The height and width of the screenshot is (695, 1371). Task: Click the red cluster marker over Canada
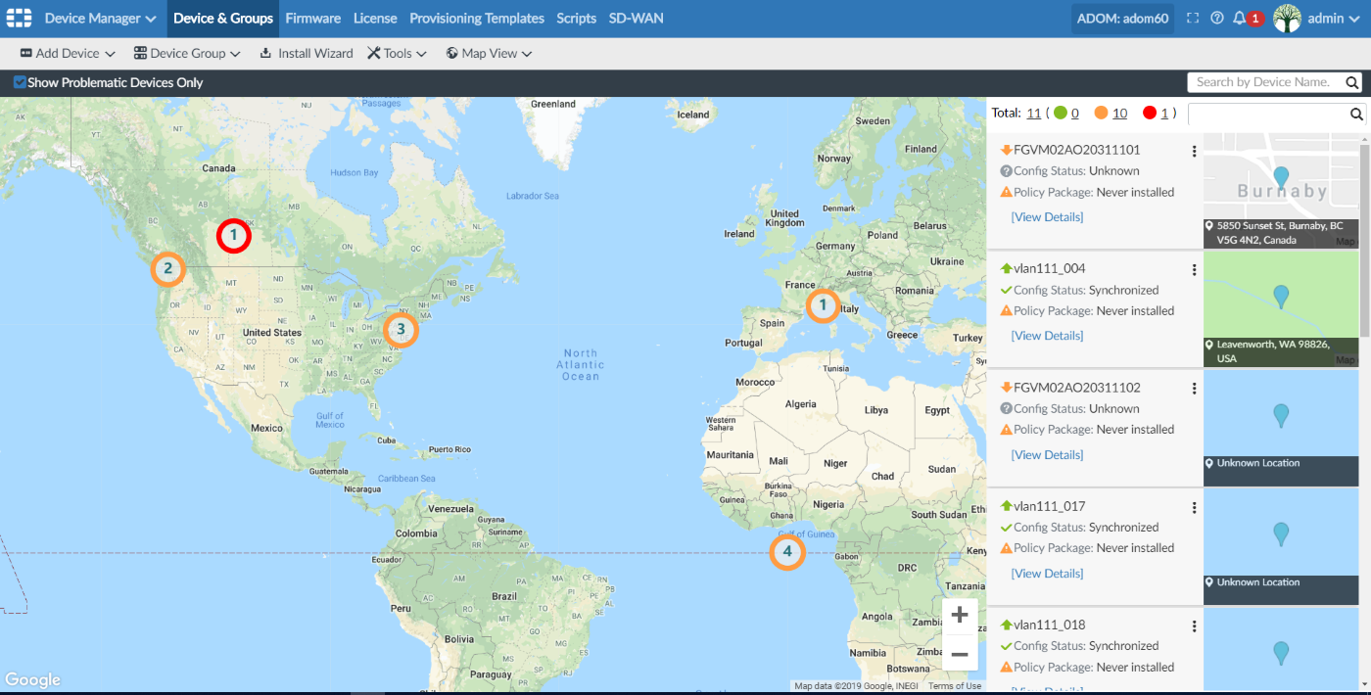click(x=233, y=236)
